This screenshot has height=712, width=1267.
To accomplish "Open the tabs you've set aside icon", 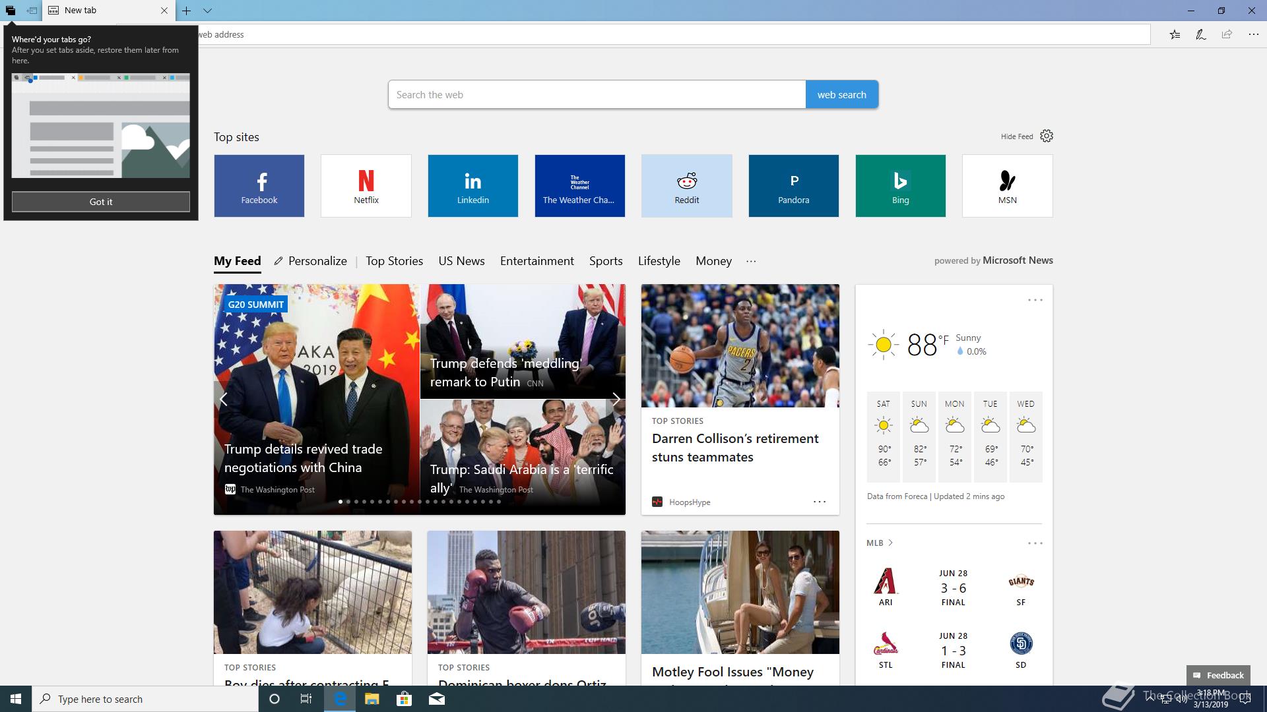I will coord(11,11).
